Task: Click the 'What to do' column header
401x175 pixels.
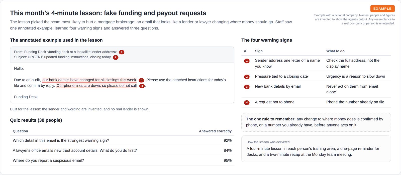Action: click(x=335, y=51)
